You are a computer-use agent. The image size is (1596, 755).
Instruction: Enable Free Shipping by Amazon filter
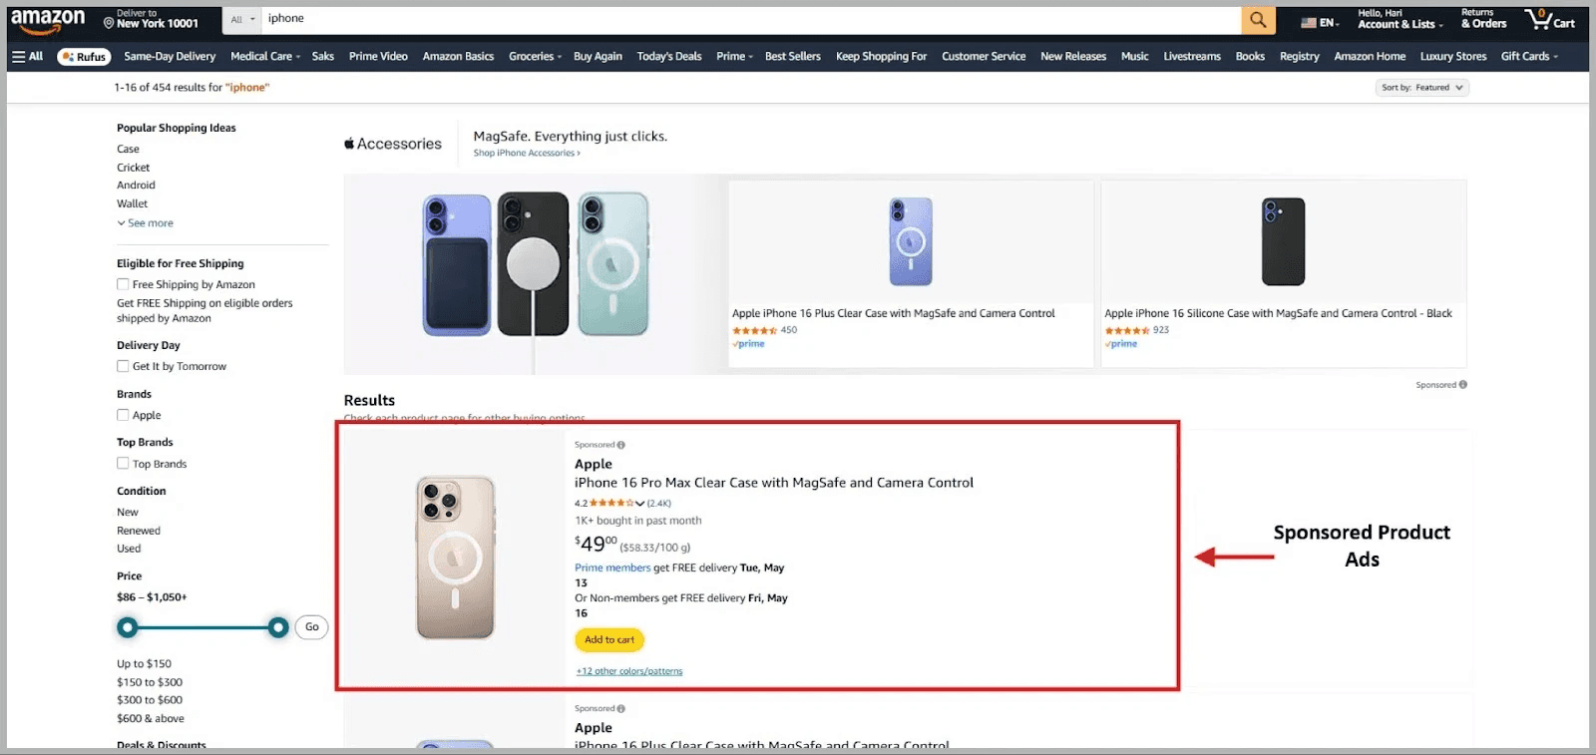(x=122, y=283)
